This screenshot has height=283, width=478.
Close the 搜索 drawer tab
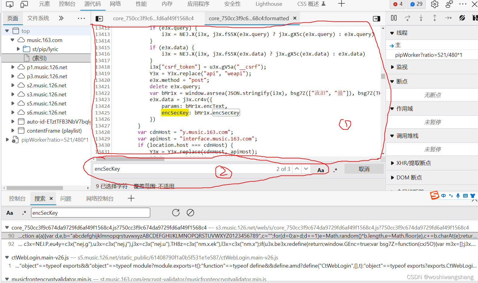(51, 198)
